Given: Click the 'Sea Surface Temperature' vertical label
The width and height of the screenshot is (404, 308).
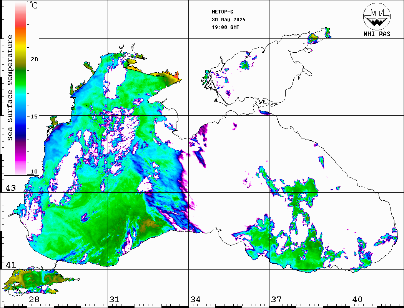Looking at the screenshot, I should coord(10,88).
